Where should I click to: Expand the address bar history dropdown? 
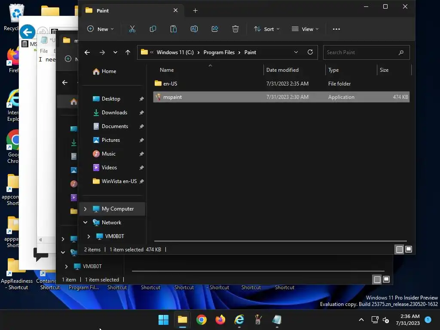click(296, 52)
